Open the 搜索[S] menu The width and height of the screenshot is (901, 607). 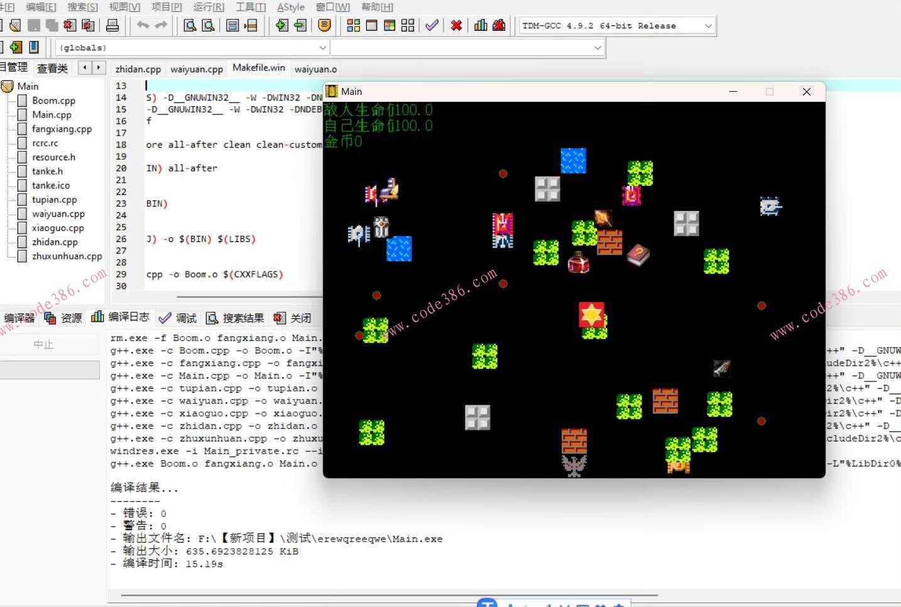point(83,7)
